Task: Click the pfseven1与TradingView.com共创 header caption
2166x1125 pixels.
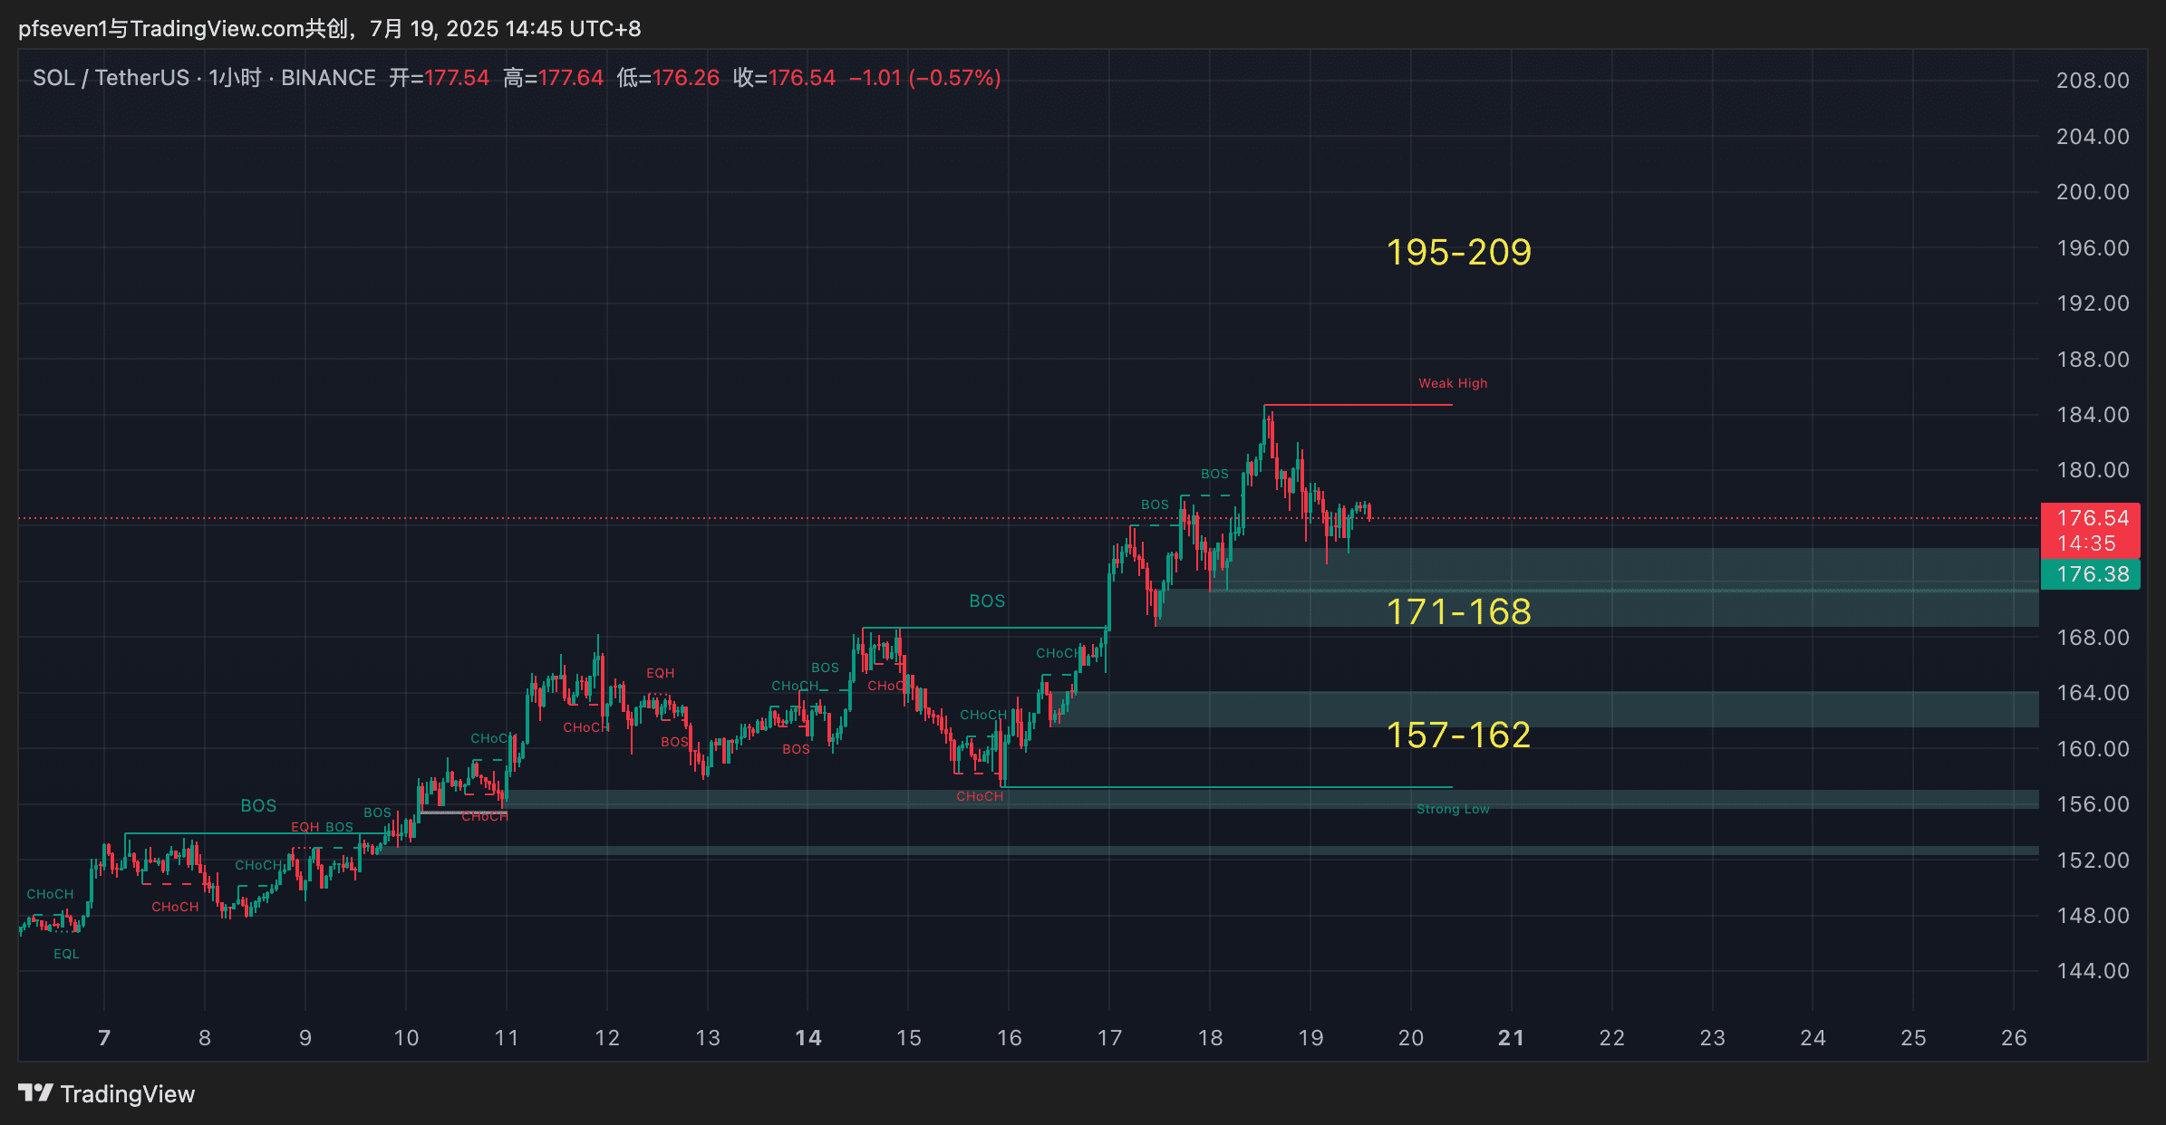Action: click(184, 29)
